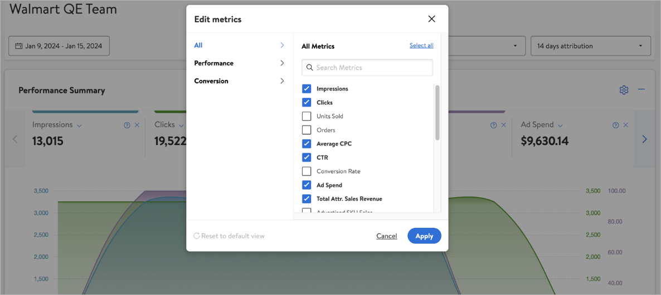The image size is (661, 295).
Task: Collapse the Performance Summary panel
Action: (x=641, y=90)
